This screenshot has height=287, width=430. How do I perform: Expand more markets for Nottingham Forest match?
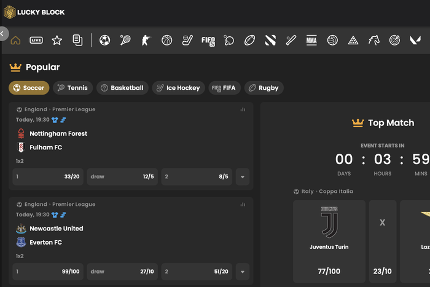[x=243, y=177]
